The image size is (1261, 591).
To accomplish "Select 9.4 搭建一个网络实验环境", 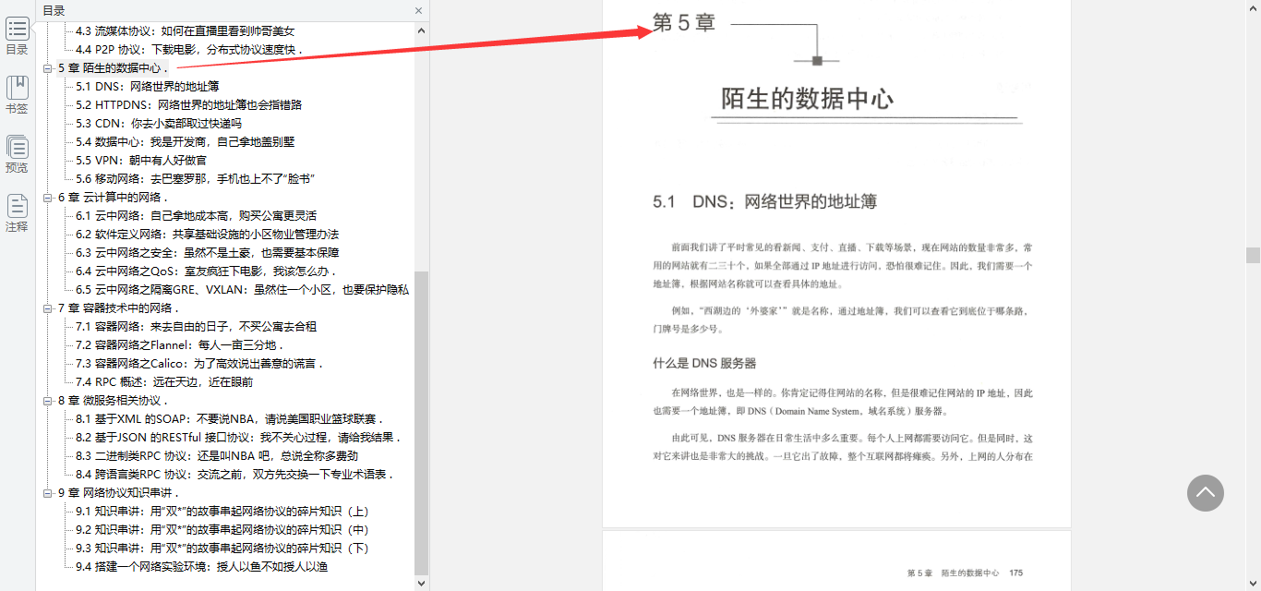I will 201,567.
